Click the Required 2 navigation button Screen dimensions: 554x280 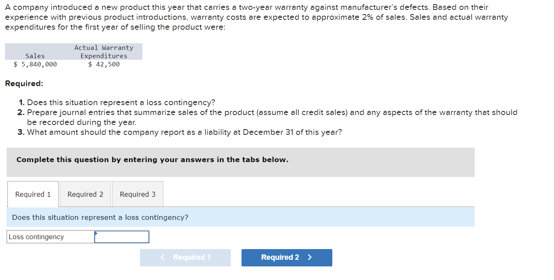(286, 257)
